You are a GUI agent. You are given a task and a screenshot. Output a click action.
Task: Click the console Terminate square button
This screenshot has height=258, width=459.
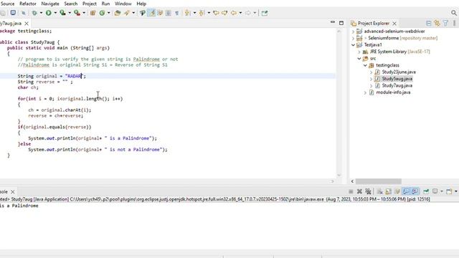pos(351,191)
